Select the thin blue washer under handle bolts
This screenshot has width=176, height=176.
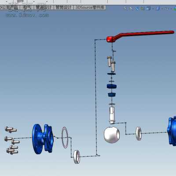point(111,73)
